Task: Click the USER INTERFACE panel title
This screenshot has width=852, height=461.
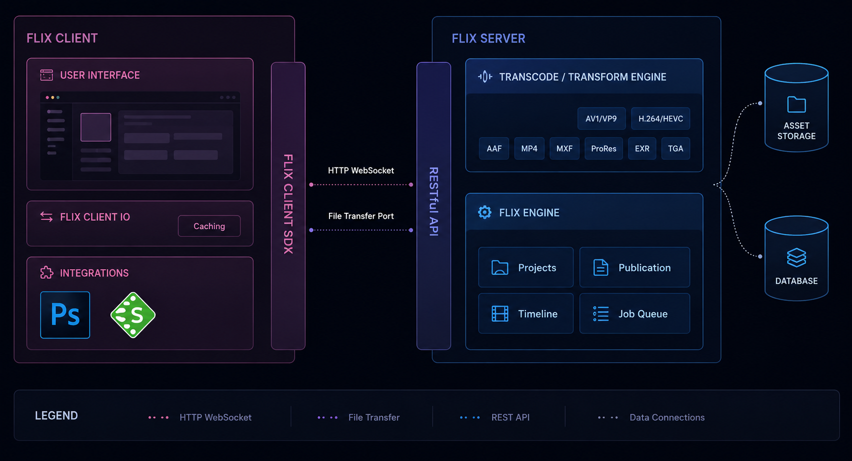Action: click(100, 75)
